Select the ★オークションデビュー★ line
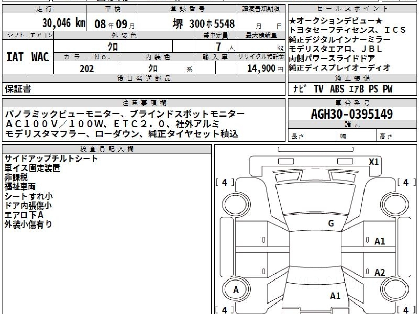The width and height of the screenshot is (419, 314). point(336,21)
